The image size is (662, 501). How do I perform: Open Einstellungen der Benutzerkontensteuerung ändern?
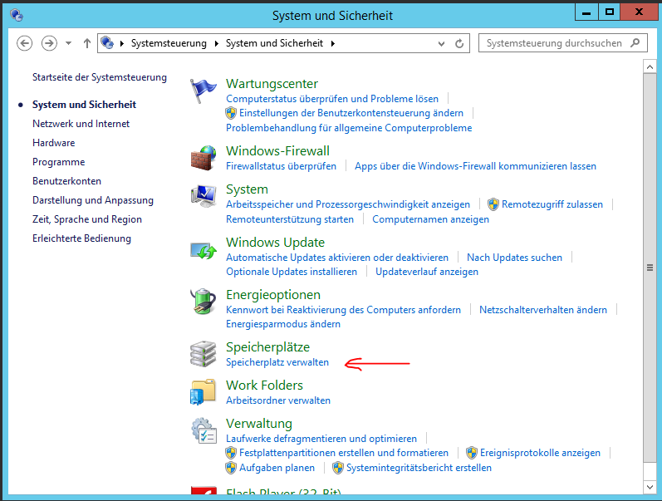pos(351,113)
